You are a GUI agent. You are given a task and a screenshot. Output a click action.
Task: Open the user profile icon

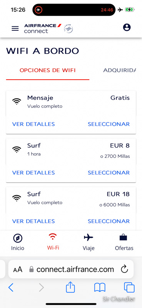coord(127,27)
